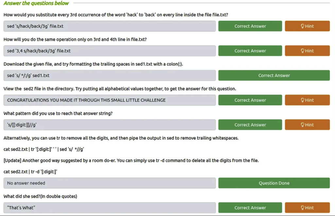Click Correct Answer beside the 3g file.txt answer
The width and height of the screenshot is (335, 216).
coord(250,26)
